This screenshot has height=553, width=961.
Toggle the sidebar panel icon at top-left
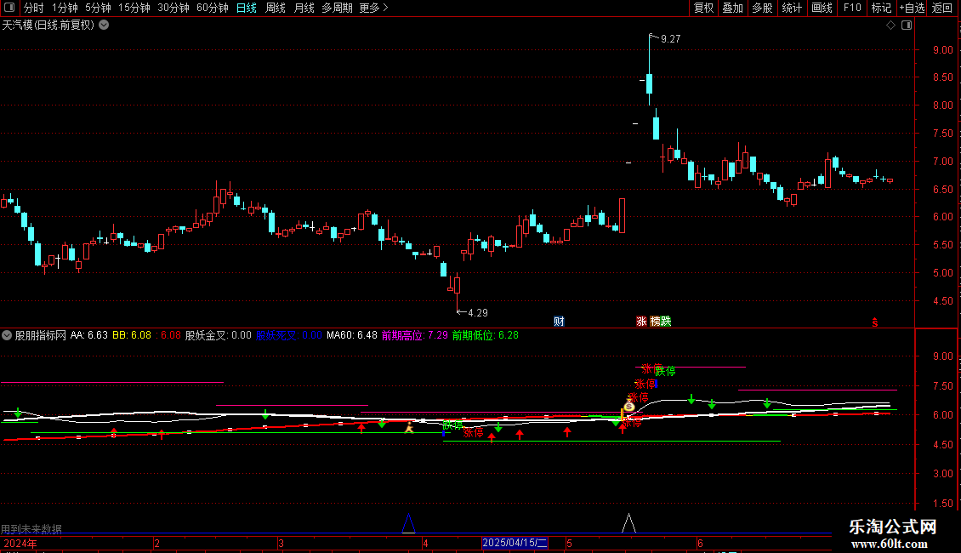[x=9, y=8]
